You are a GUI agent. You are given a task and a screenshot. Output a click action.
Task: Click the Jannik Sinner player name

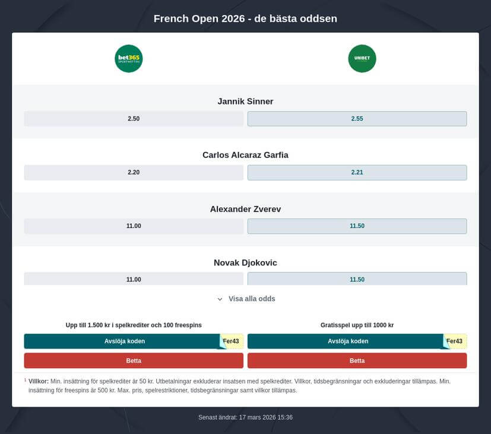[x=245, y=102]
